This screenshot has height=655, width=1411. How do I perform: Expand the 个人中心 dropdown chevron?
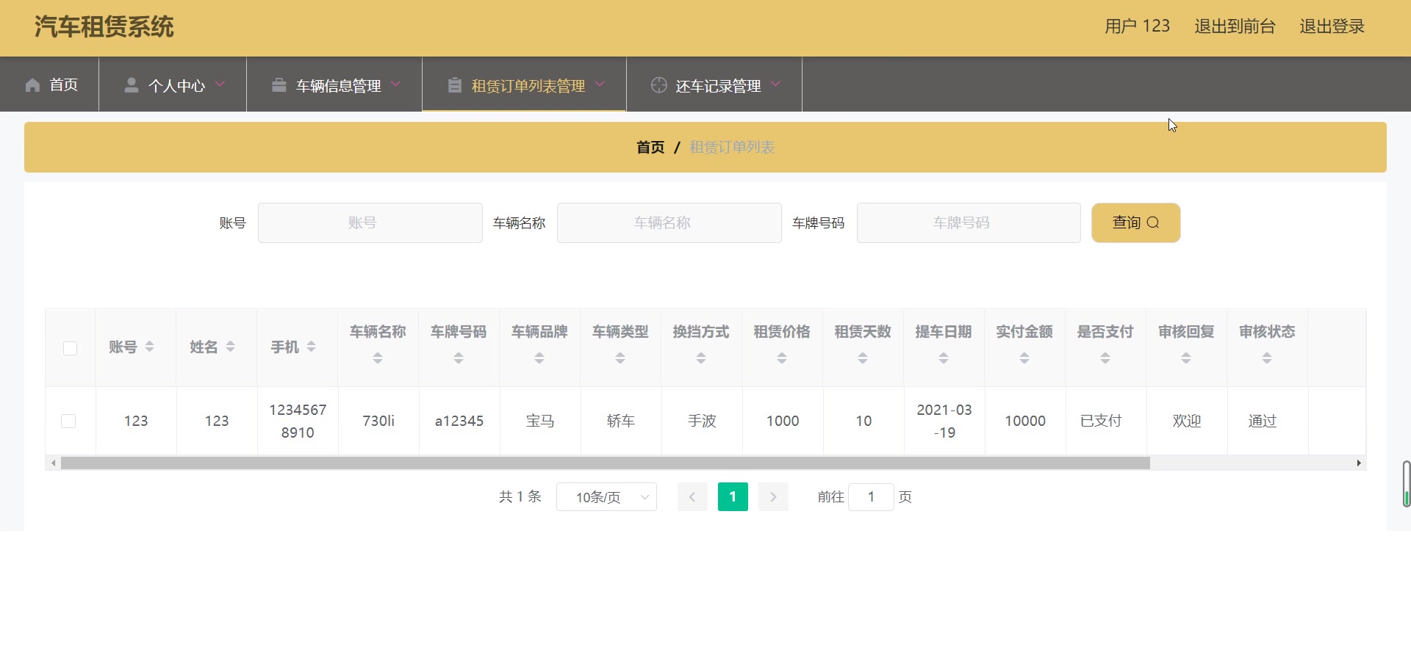pyautogui.click(x=220, y=84)
